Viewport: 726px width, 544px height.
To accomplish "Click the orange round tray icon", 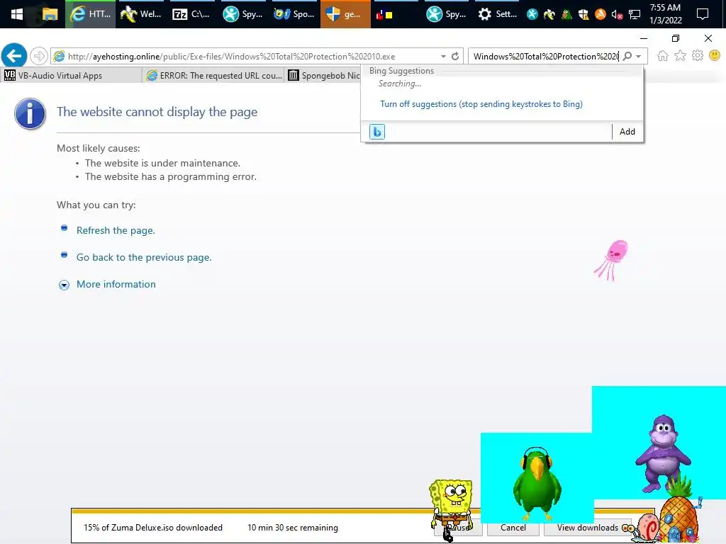I will click(x=600, y=15).
